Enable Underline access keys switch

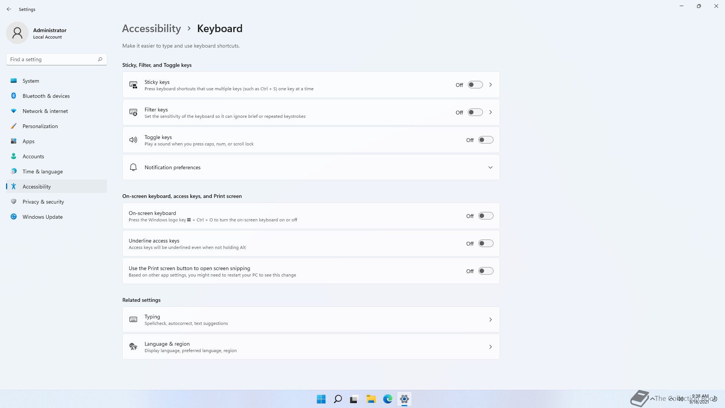tap(486, 243)
